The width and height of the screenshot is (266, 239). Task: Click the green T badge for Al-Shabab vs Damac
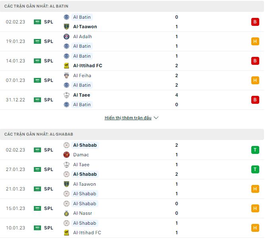(x=255, y=150)
